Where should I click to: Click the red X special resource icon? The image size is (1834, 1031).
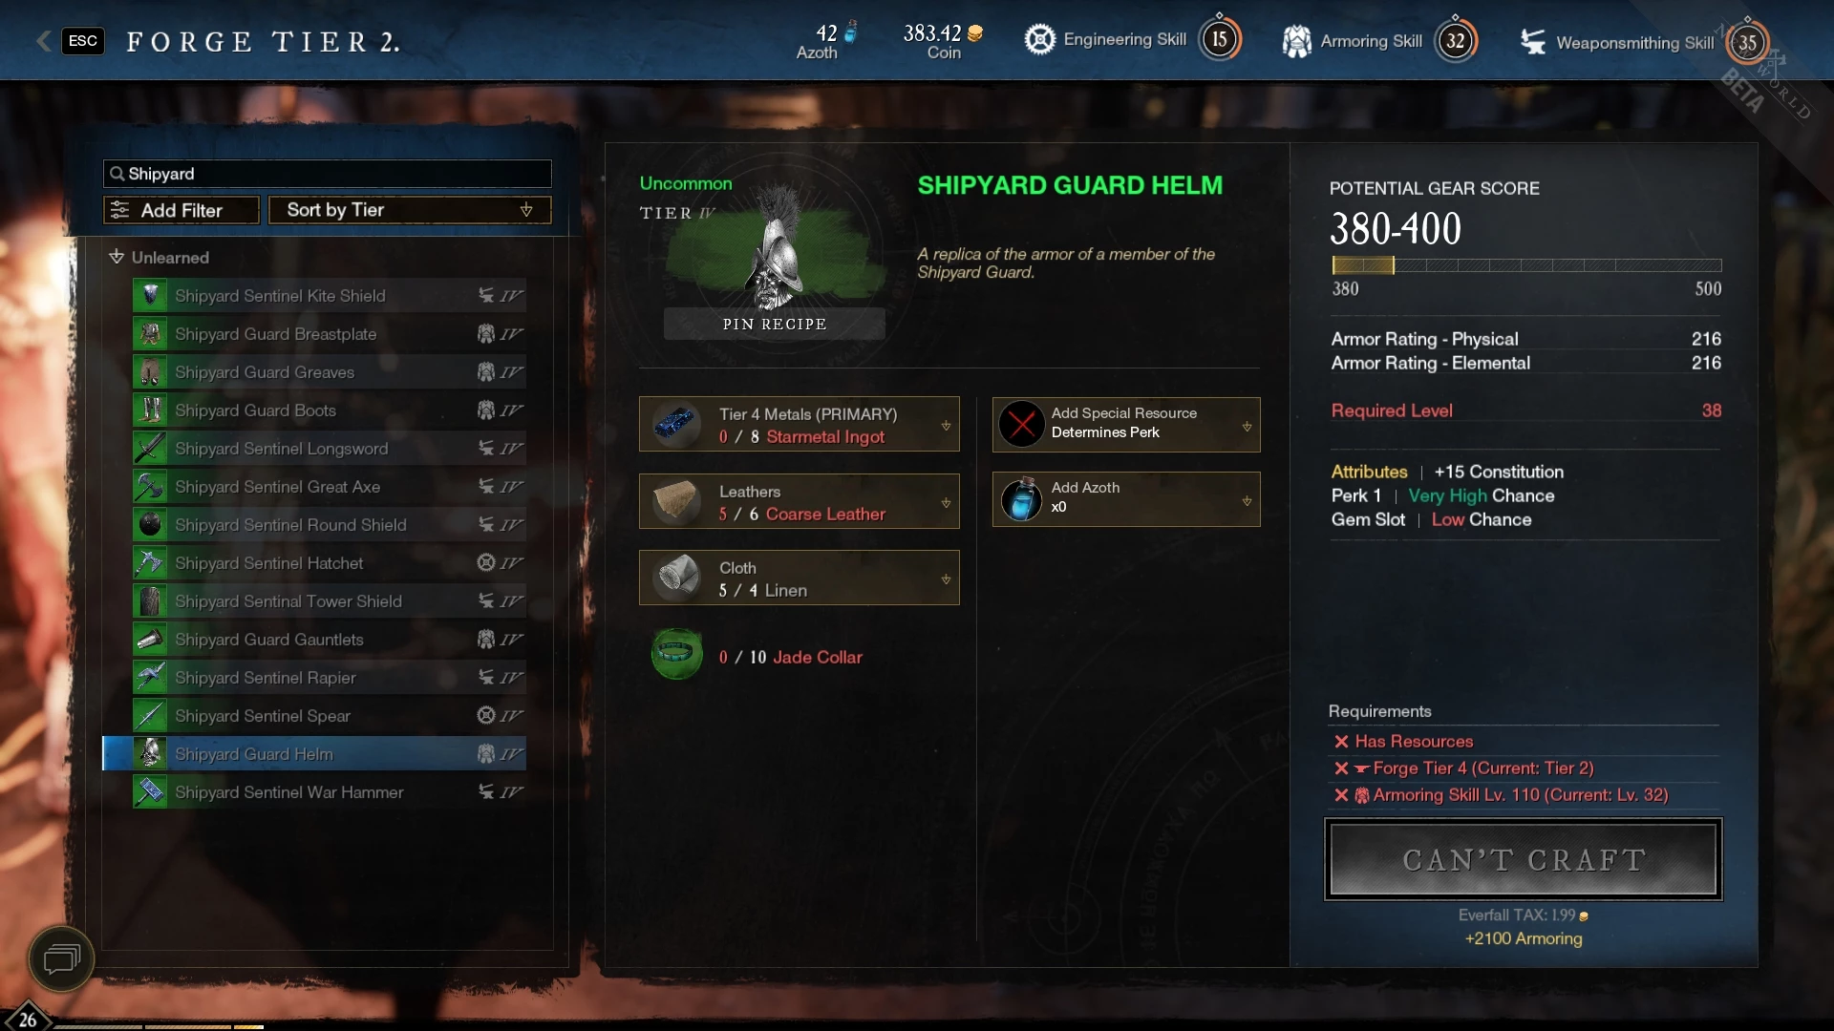(x=1021, y=424)
